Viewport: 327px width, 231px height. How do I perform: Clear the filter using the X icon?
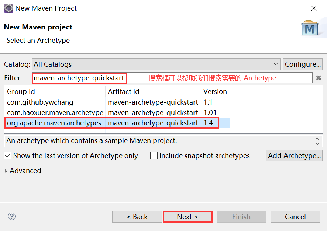pos(319,78)
